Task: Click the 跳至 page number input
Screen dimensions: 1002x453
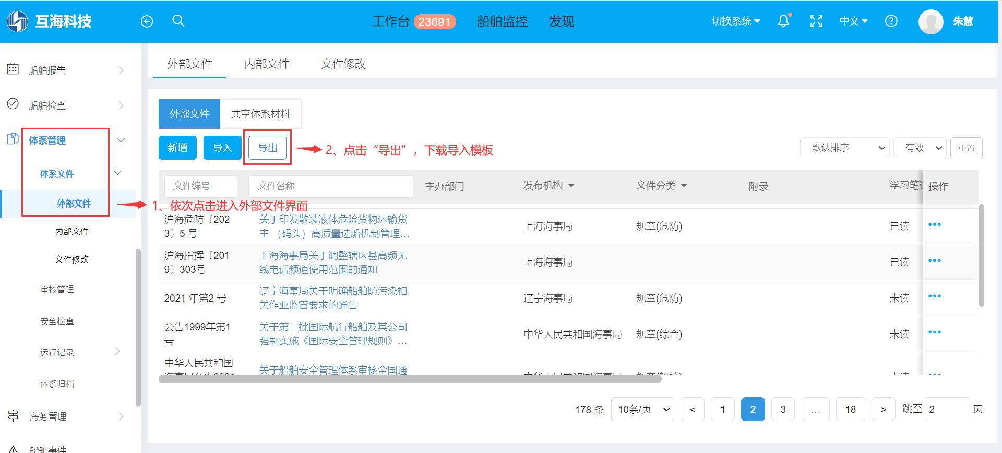Action: [x=947, y=409]
